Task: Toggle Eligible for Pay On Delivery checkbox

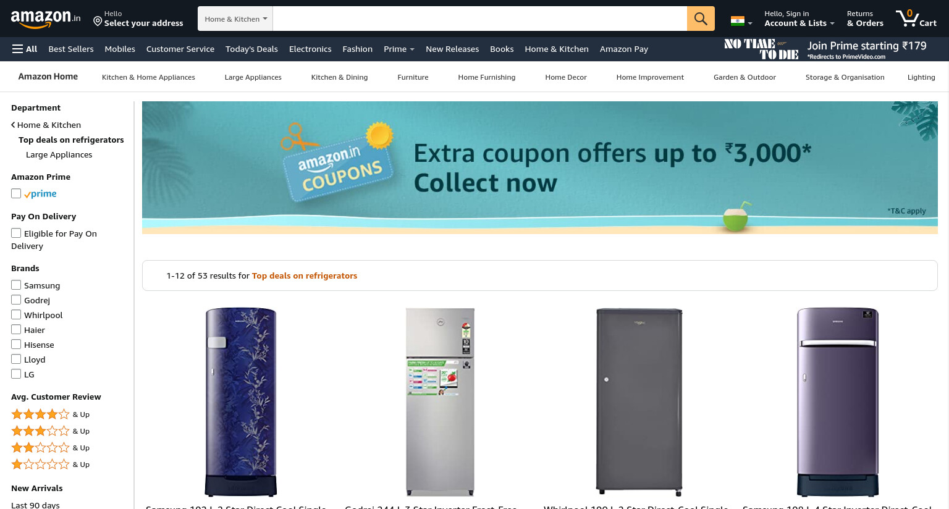Action: [x=16, y=233]
